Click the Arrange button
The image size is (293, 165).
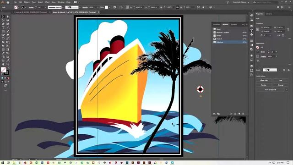click(281, 85)
